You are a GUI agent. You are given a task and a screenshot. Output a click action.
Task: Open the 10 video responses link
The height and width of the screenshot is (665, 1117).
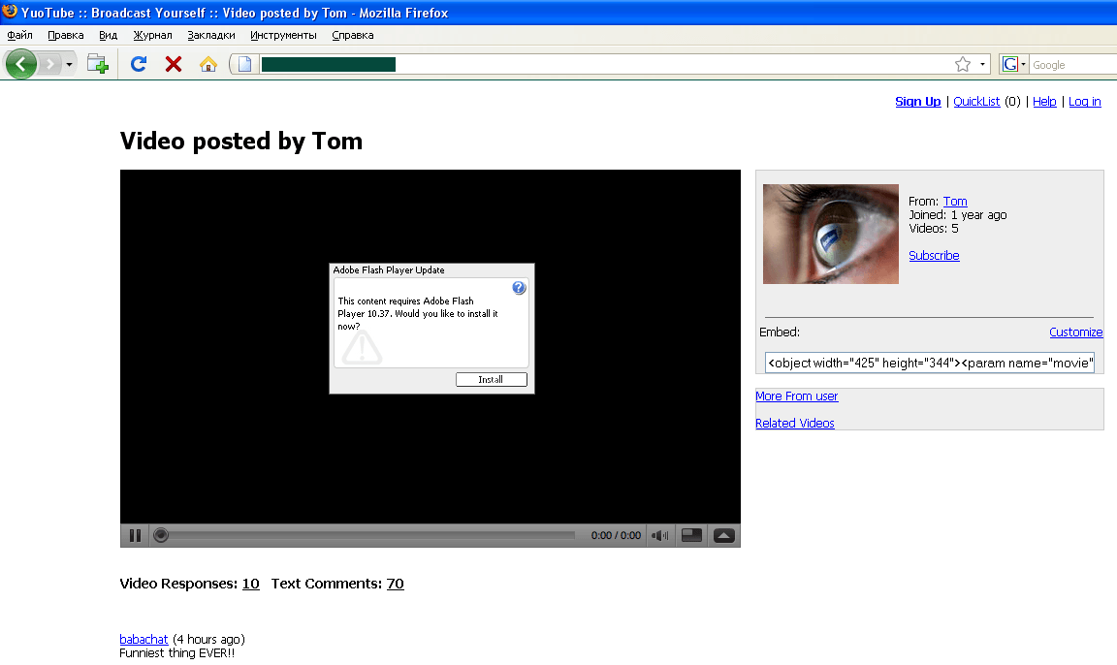[x=251, y=584]
